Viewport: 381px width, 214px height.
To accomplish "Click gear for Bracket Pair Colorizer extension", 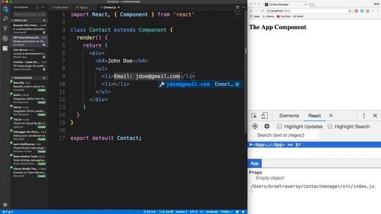I will pos(44,33).
